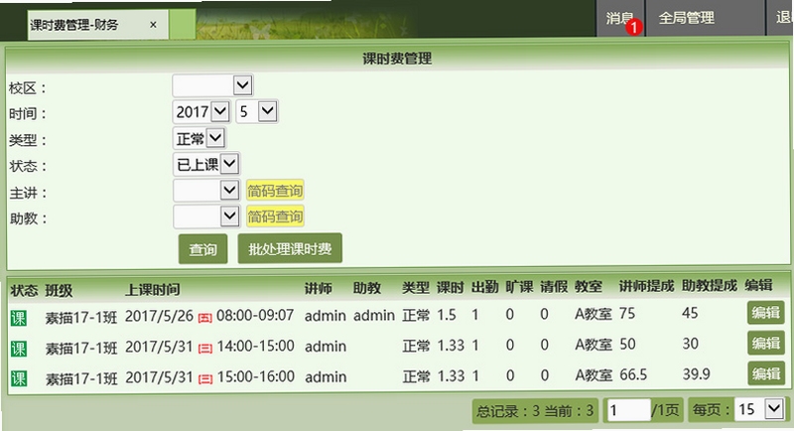Click the 查询 search button
This screenshot has width=794, height=431.
pyautogui.click(x=202, y=248)
